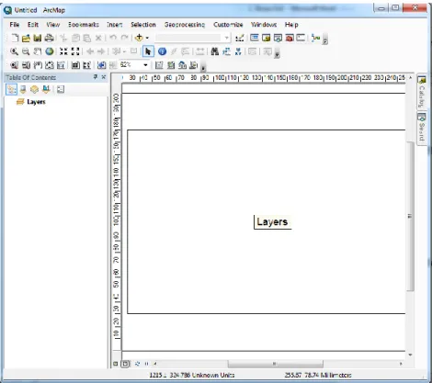Viewport: 432px width, 383px height.
Task: Select List By Selection
Action: coord(46,89)
